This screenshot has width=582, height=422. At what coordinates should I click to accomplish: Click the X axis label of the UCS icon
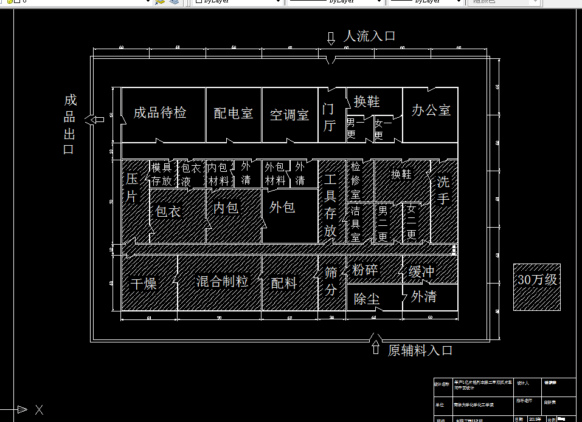coord(39,410)
